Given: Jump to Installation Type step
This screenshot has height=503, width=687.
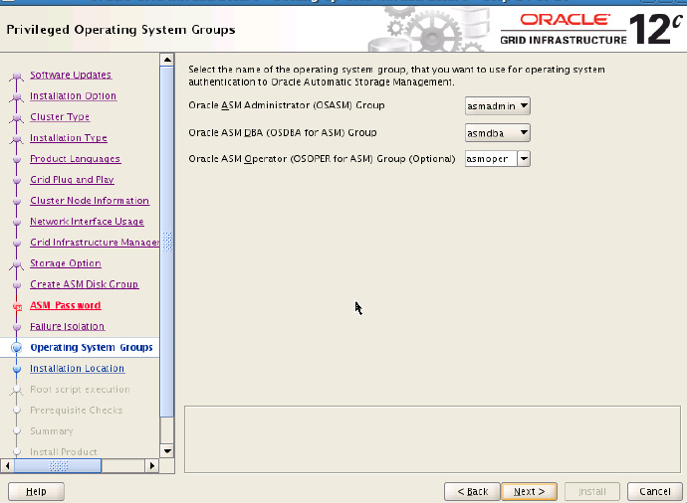Looking at the screenshot, I should pos(69,138).
